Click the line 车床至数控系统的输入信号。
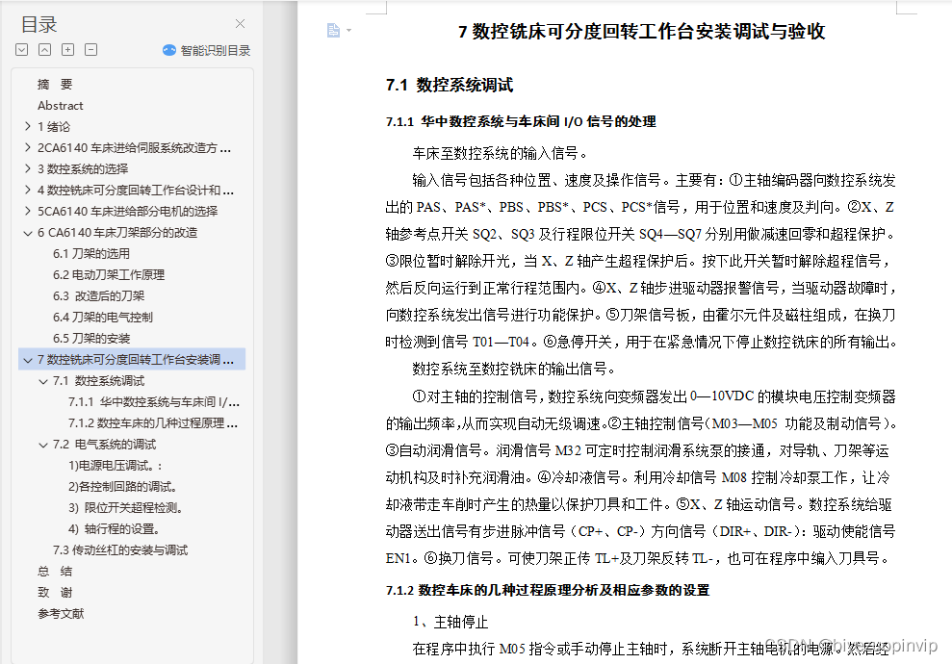The image size is (952, 664). [x=500, y=154]
